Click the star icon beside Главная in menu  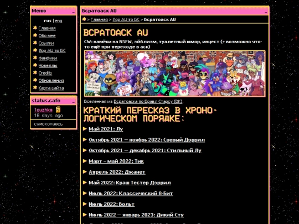[35, 28]
